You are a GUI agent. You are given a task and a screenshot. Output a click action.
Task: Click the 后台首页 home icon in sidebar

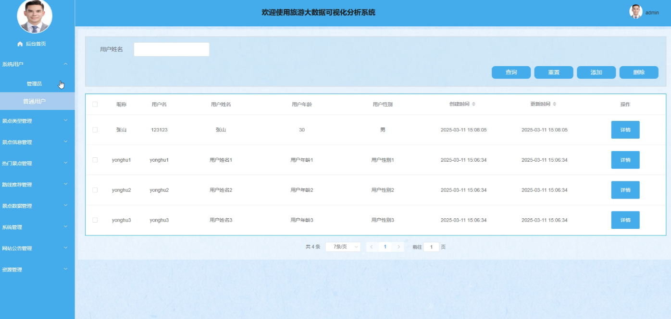19,43
